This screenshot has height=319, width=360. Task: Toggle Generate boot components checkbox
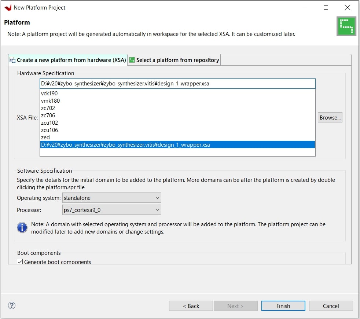tap(20, 261)
